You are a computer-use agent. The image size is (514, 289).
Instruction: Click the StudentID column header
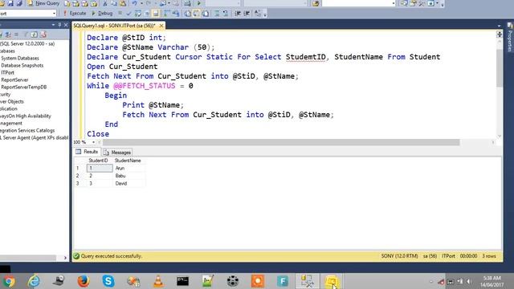[x=98, y=161]
